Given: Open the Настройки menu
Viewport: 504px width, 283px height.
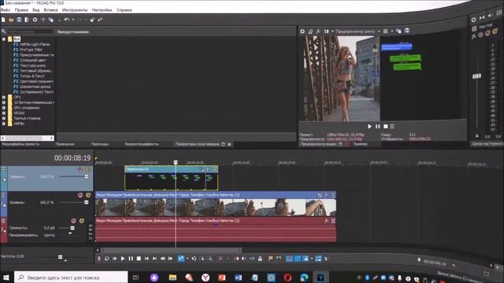Looking at the screenshot, I should pos(102,10).
